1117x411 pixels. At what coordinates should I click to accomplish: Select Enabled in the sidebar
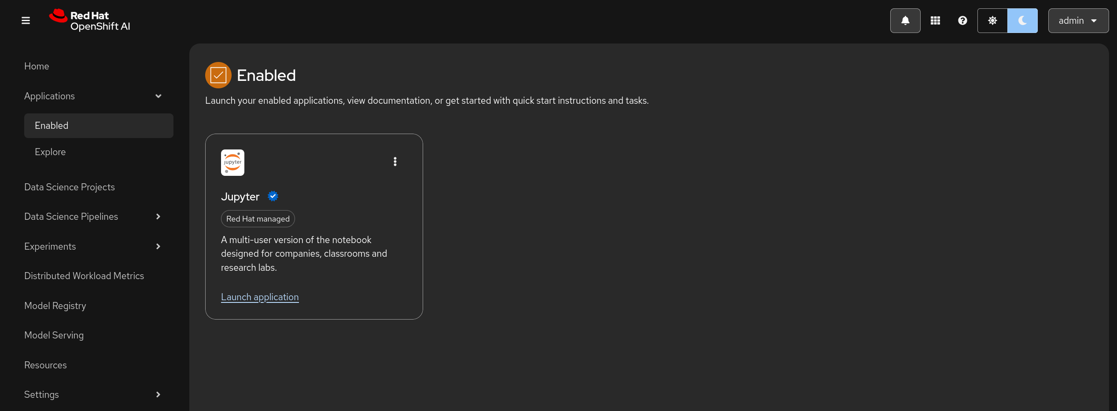[x=99, y=126]
